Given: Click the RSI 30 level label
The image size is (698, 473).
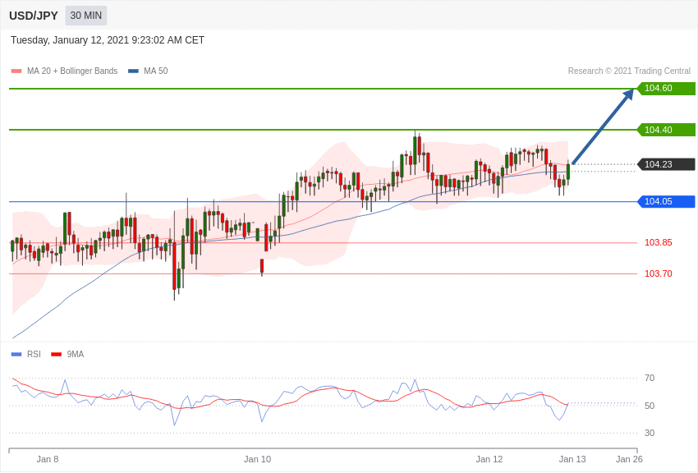Looking at the screenshot, I should (650, 433).
